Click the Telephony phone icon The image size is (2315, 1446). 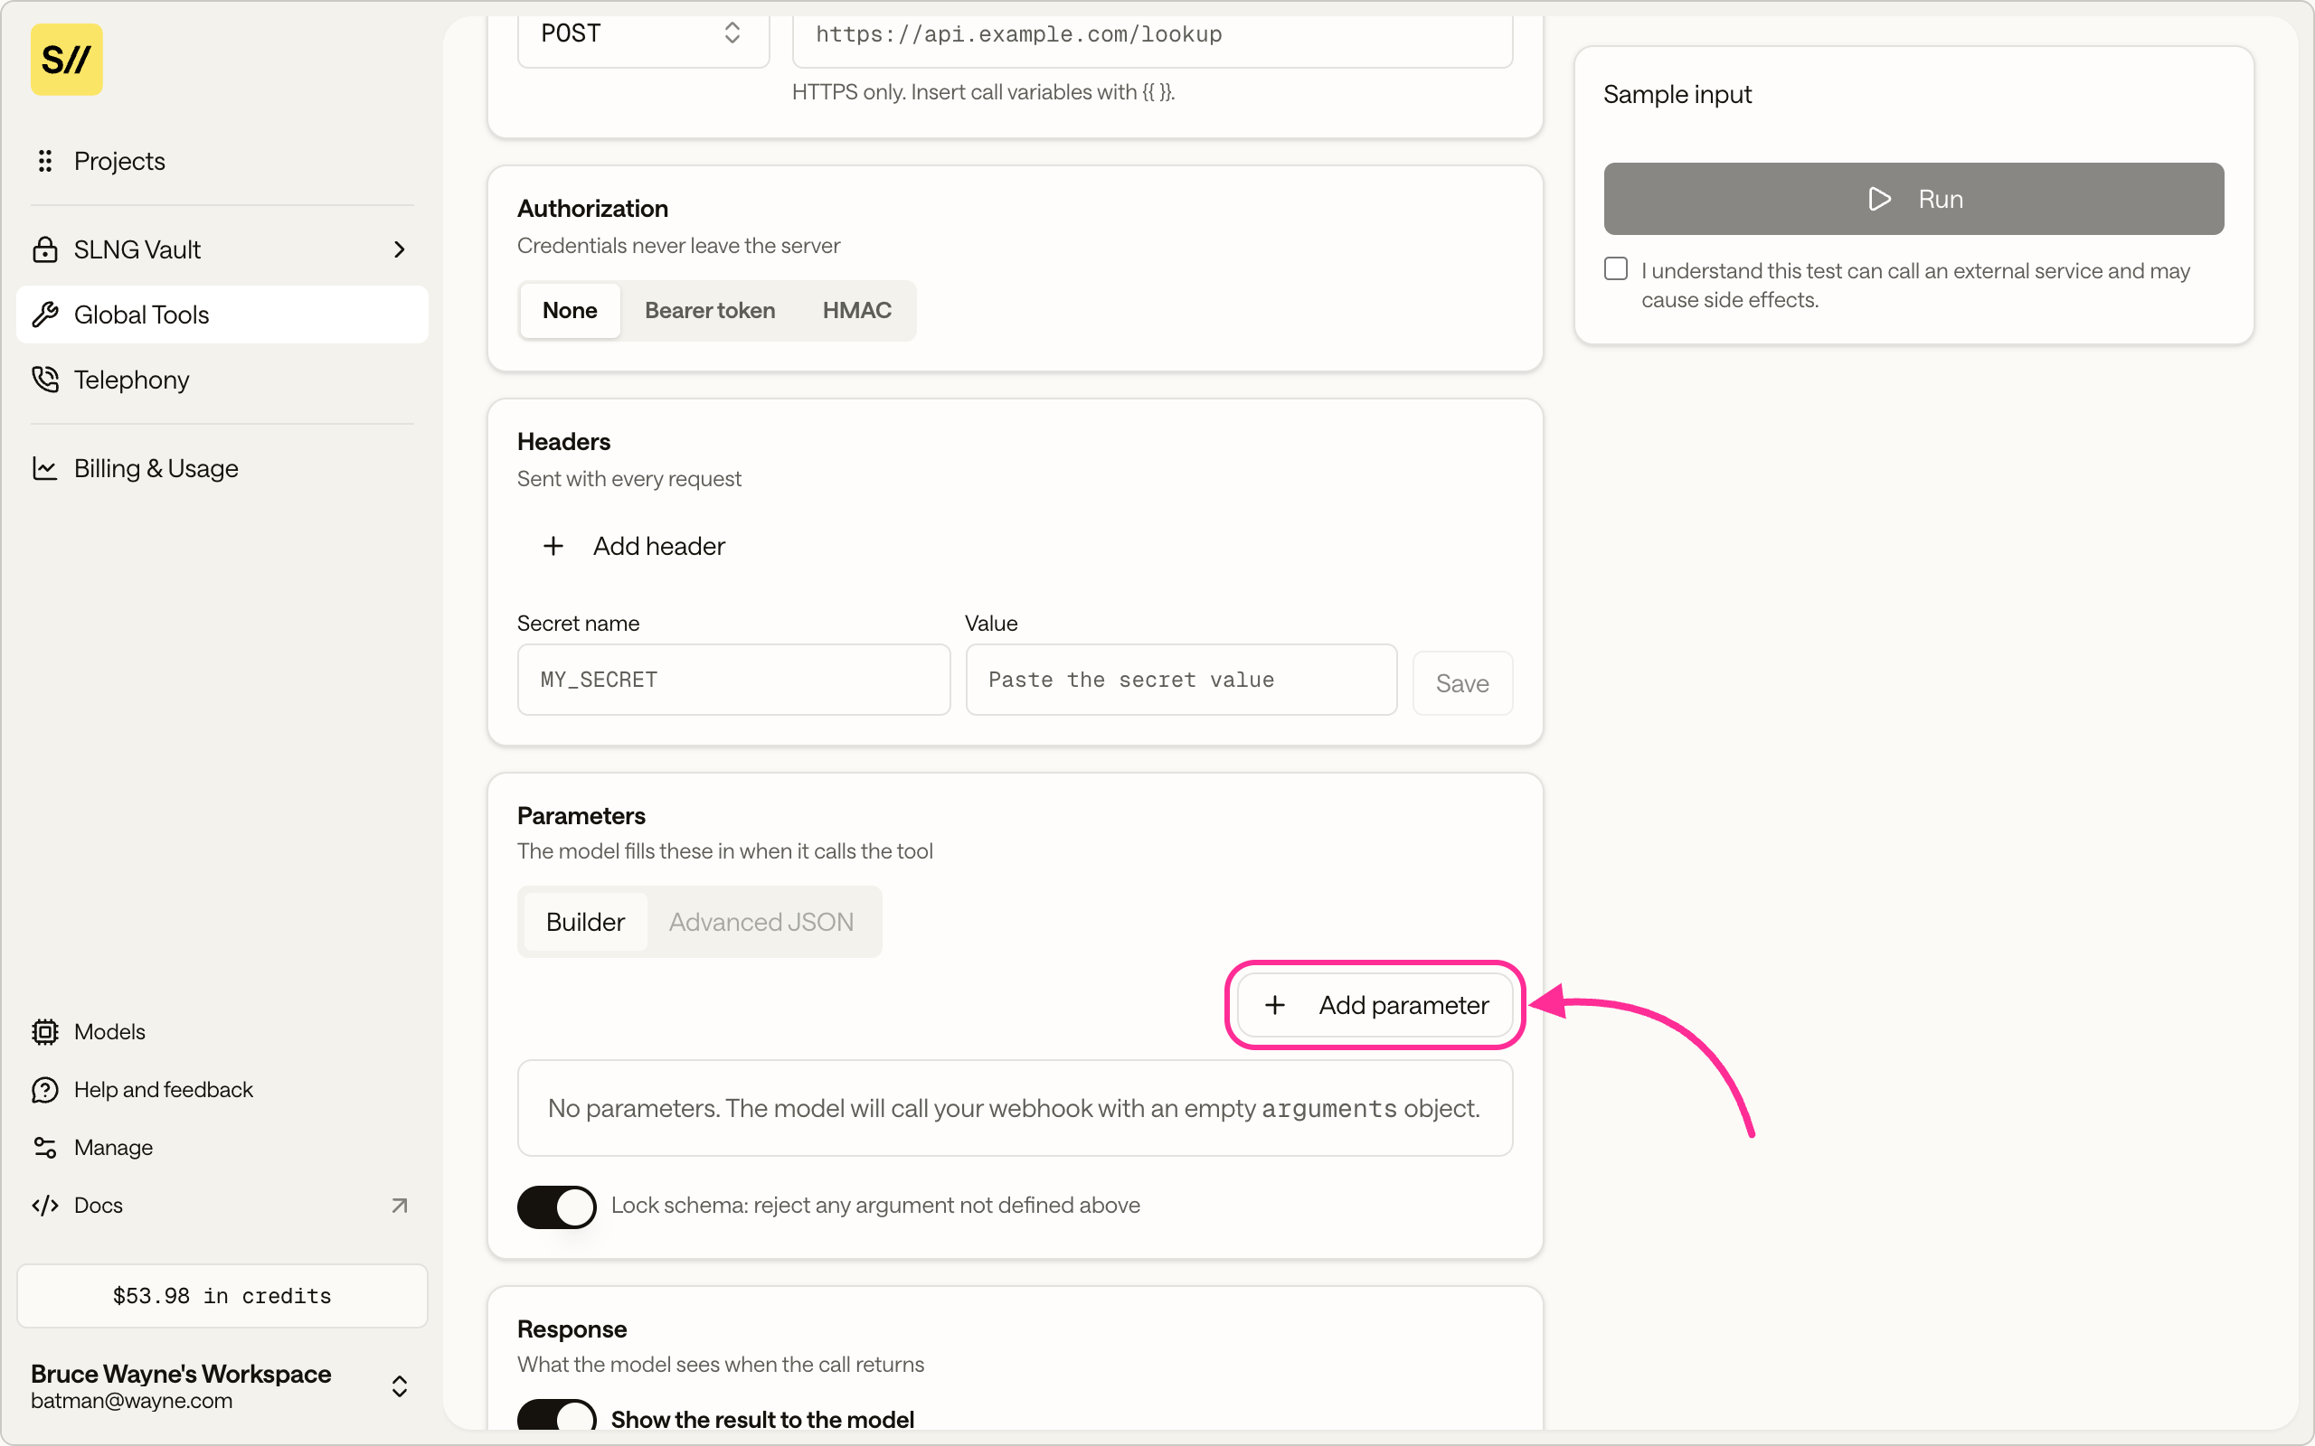[x=45, y=380]
